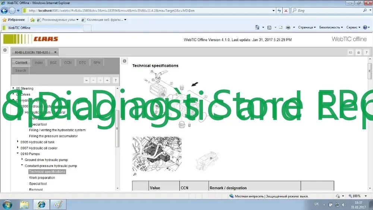Stop page loading with red X button
The image size is (373, 210).
pos(286,10)
